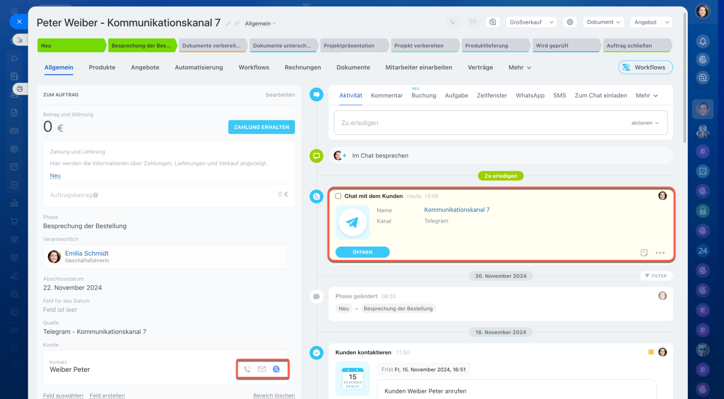Click the 'Zu erledigen' input field
The width and height of the screenshot is (724, 399).
[x=481, y=123]
